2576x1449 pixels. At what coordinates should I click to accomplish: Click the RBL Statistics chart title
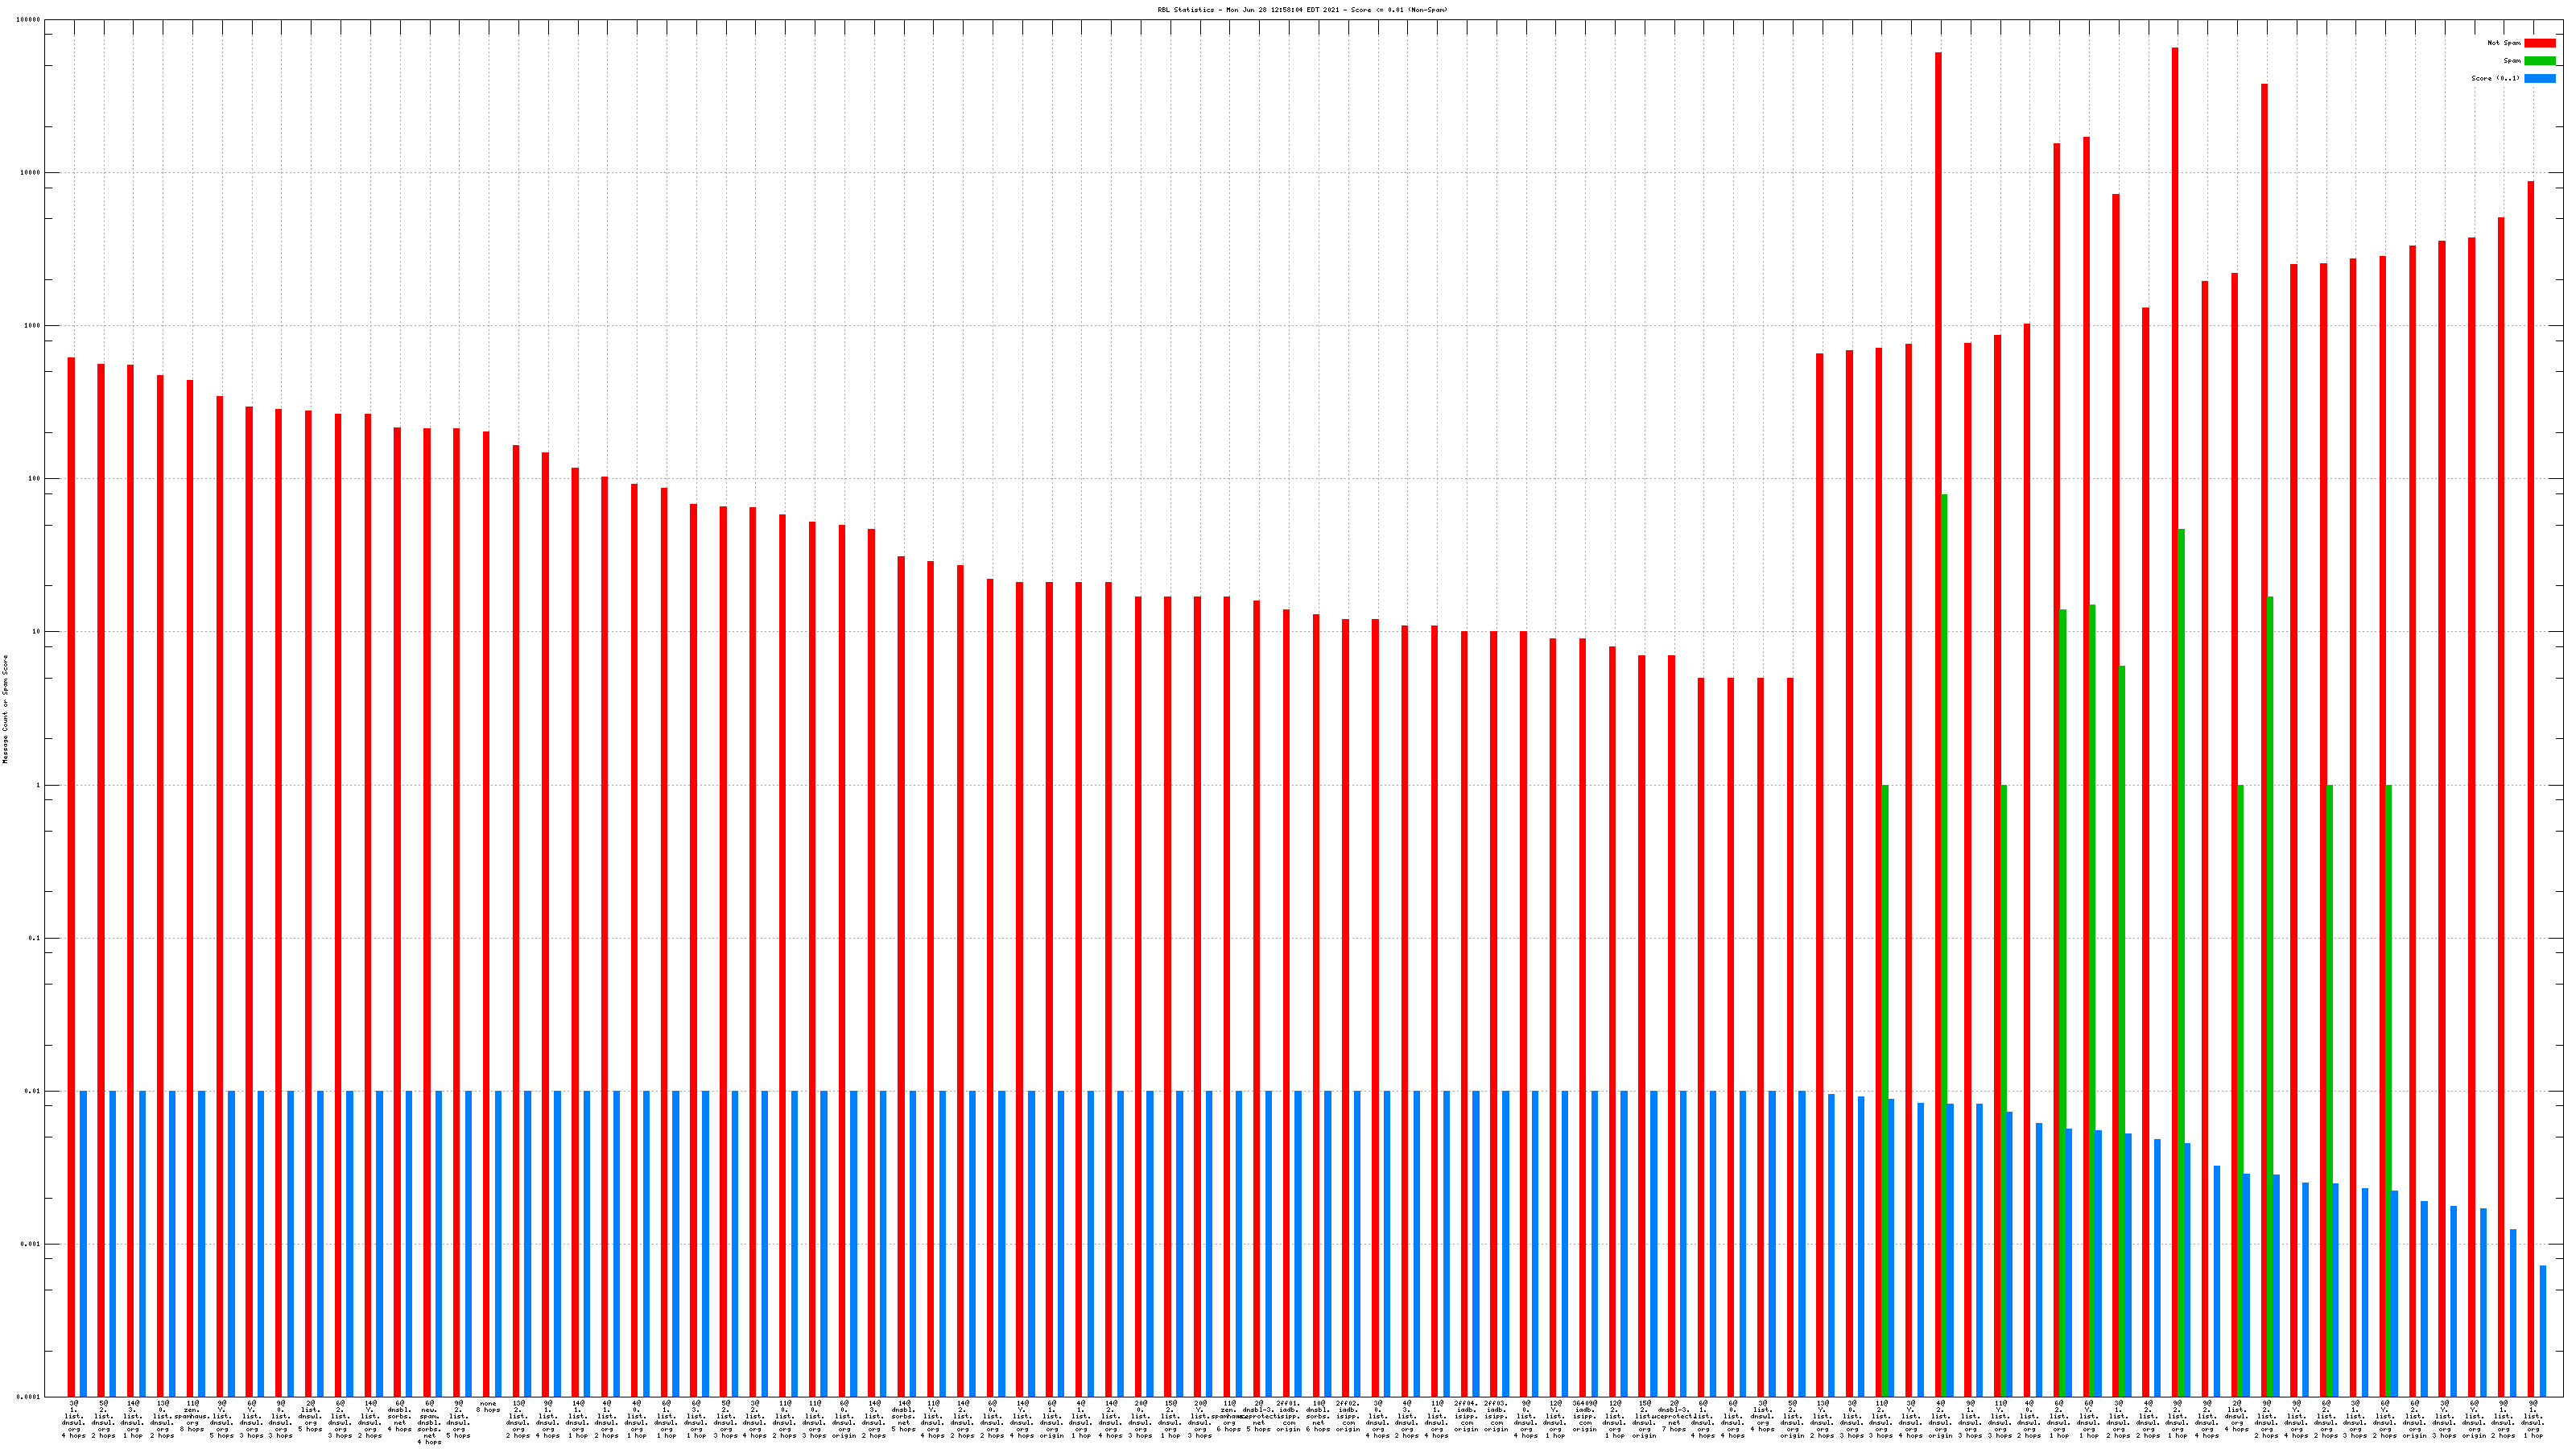pos(1302,10)
